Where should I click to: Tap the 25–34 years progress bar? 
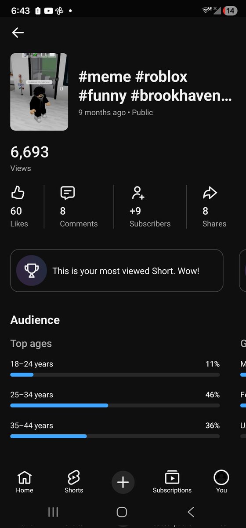coord(115,406)
